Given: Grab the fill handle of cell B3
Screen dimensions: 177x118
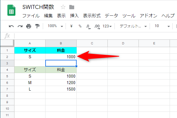Looking at the screenshot, I should tap(76, 66).
